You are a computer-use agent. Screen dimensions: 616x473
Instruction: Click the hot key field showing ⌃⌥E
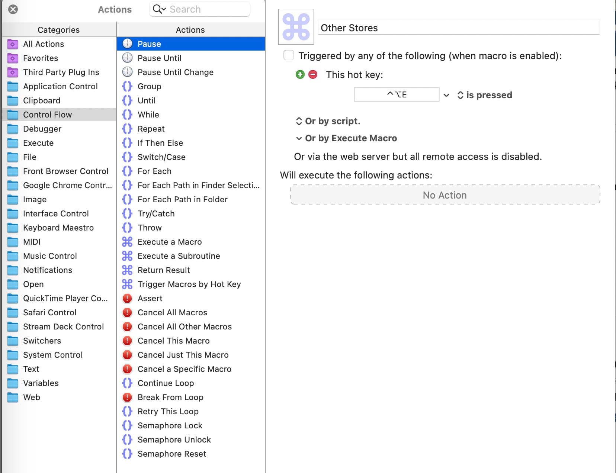pyautogui.click(x=397, y=94)
